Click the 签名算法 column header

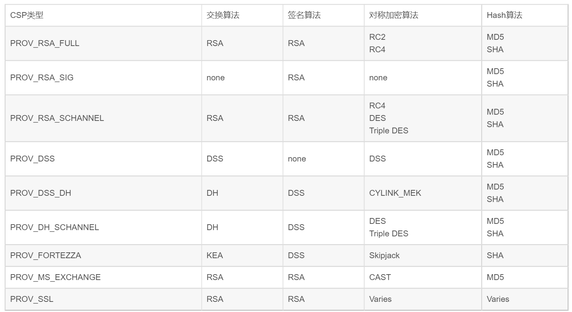pyautogui.click(x=304, y=15)
